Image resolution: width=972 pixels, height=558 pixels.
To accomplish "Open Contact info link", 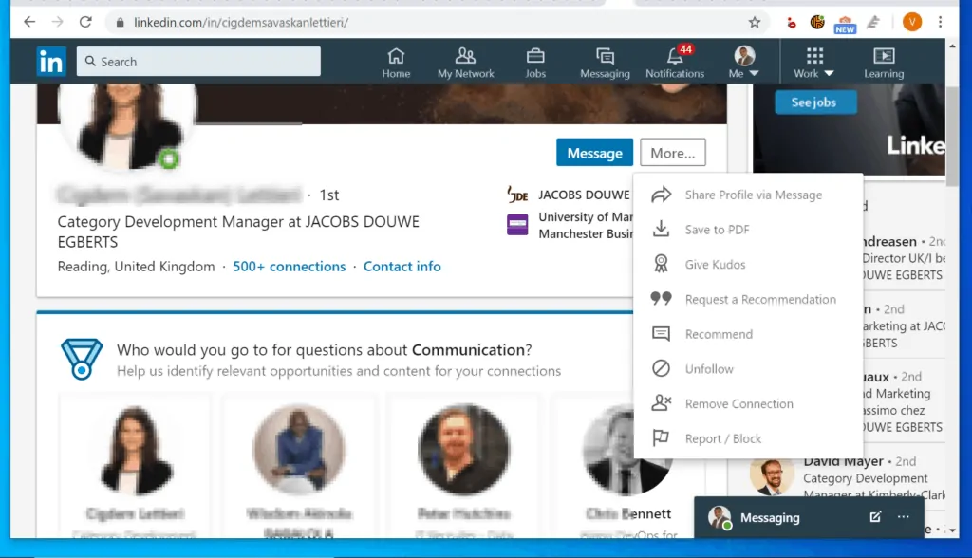I will coord(402,266).
